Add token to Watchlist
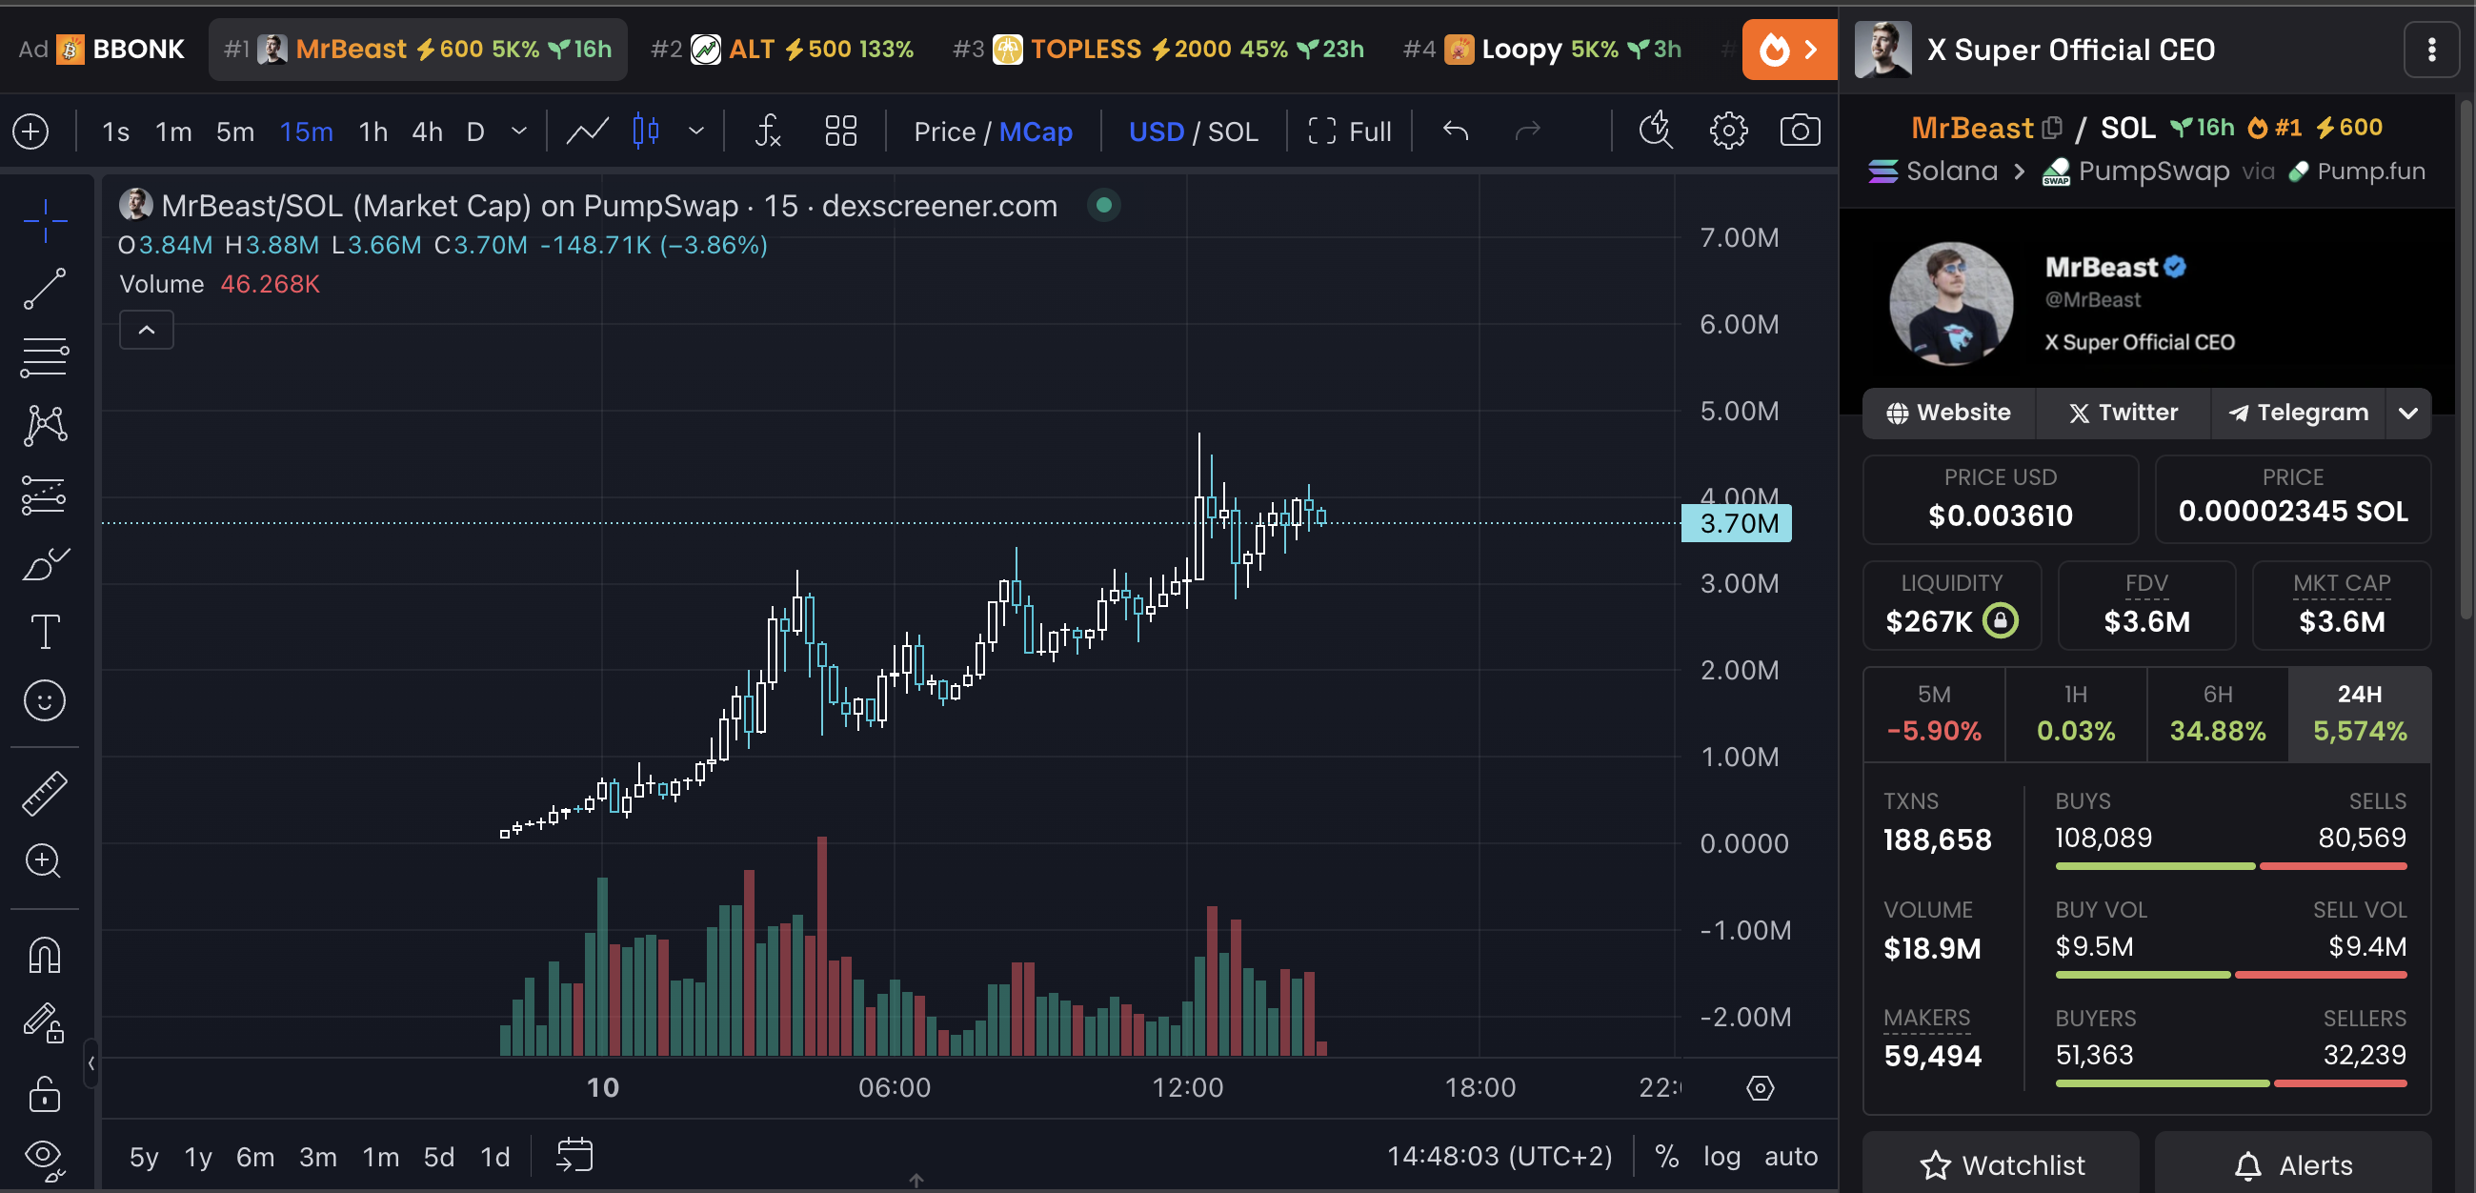 [x=2002, y=1165]
